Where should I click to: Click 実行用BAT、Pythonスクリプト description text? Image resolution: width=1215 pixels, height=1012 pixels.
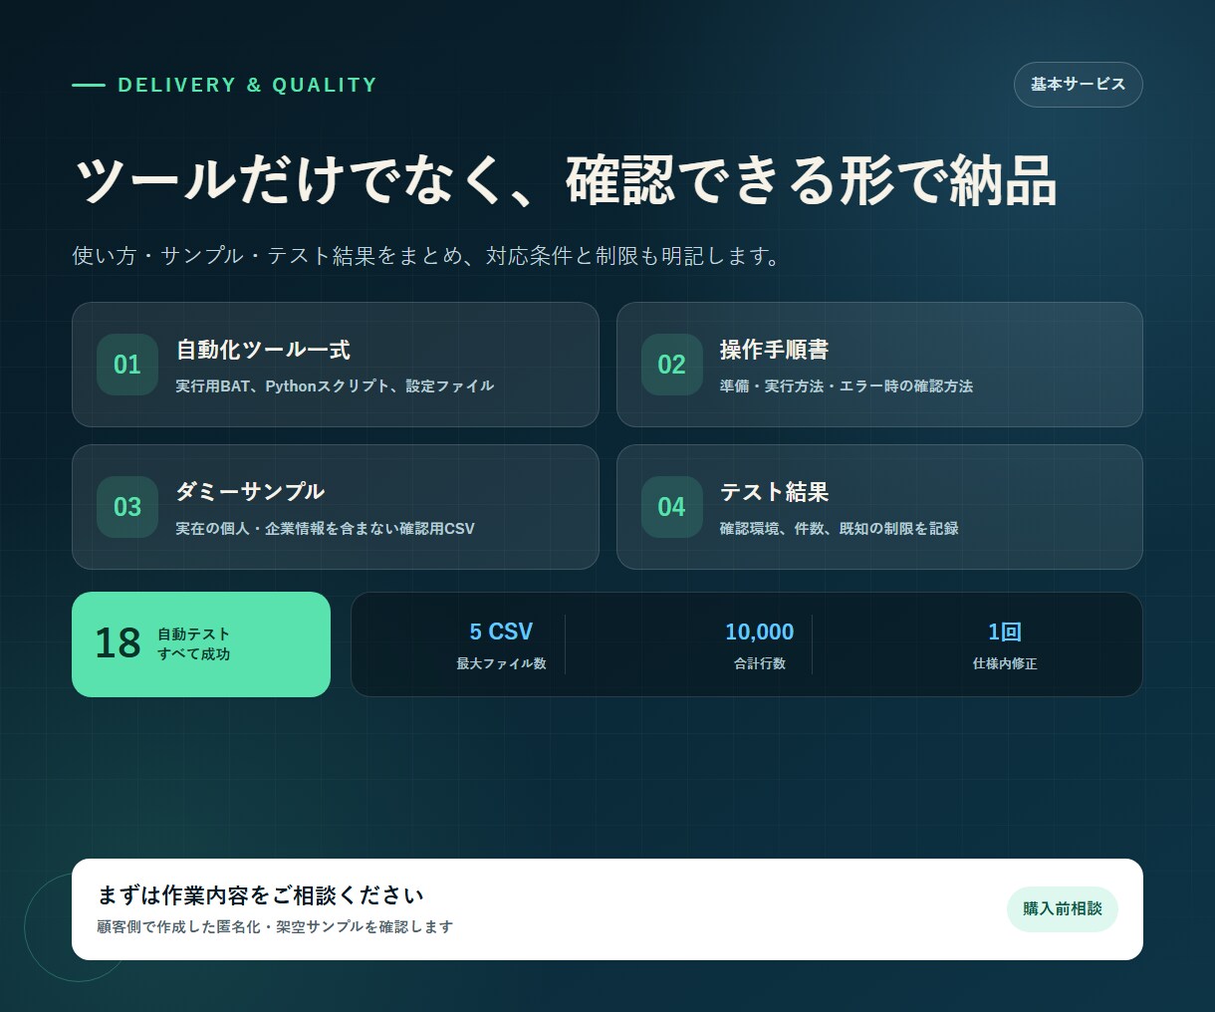click(x=335, y=385)
